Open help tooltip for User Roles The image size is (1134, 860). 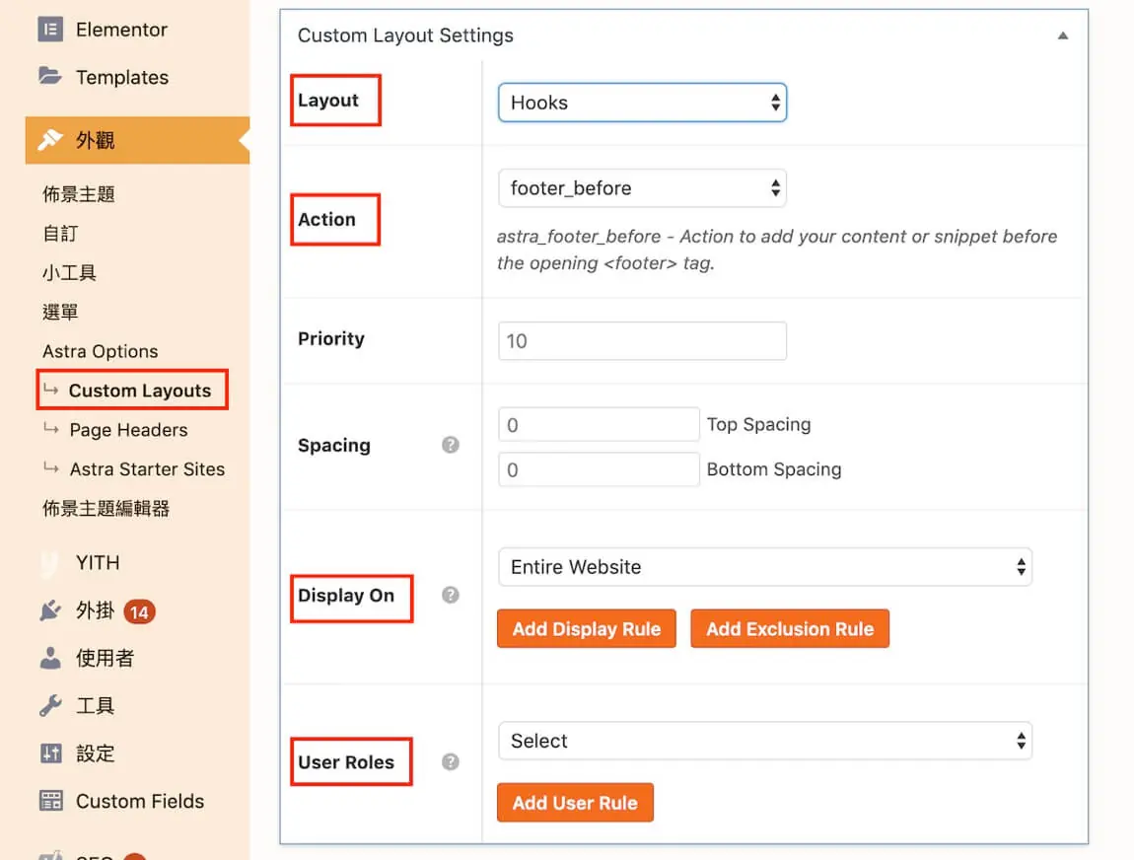pyautogui.click(x=450, y=761)
